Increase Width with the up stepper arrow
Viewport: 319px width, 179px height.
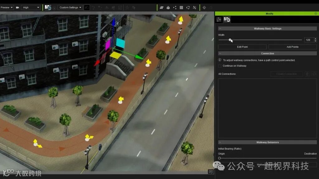point(315,39)
